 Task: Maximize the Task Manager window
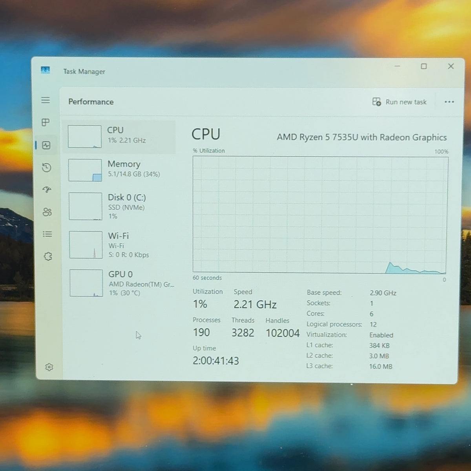coord(424,66)
